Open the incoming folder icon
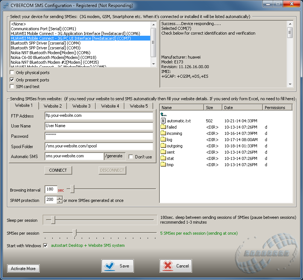The width and height of the screenshot is (303, 280). coord(163,133)
